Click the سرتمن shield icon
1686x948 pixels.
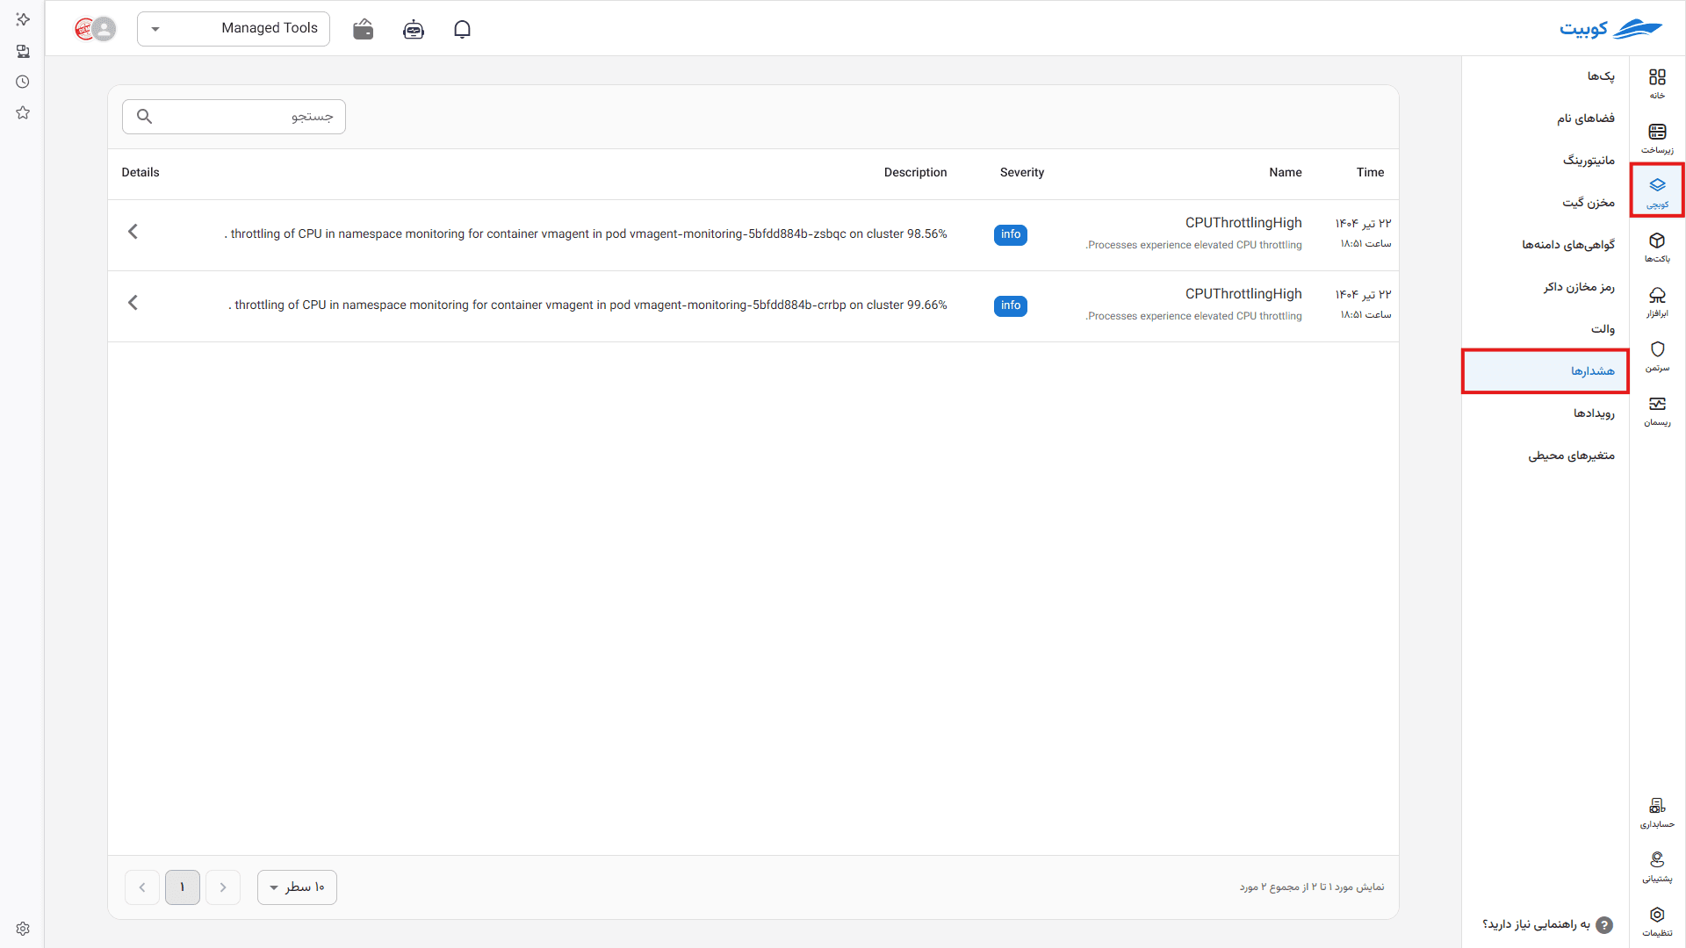coord(1657,355)
